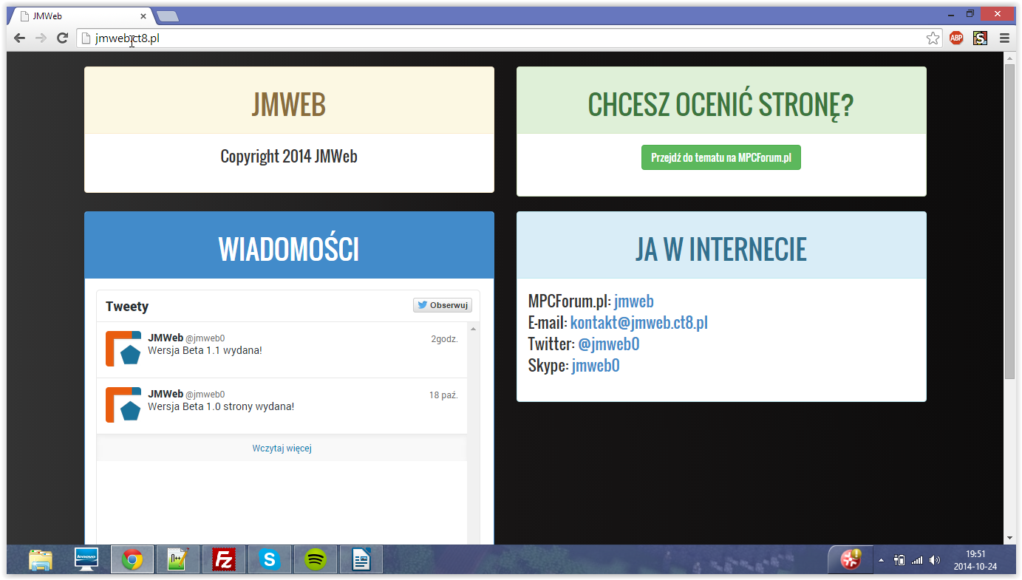The width and height of the screenshot is (1022, 580).
Task: Select the JMWeb browser tab
Action: point(80,16)
